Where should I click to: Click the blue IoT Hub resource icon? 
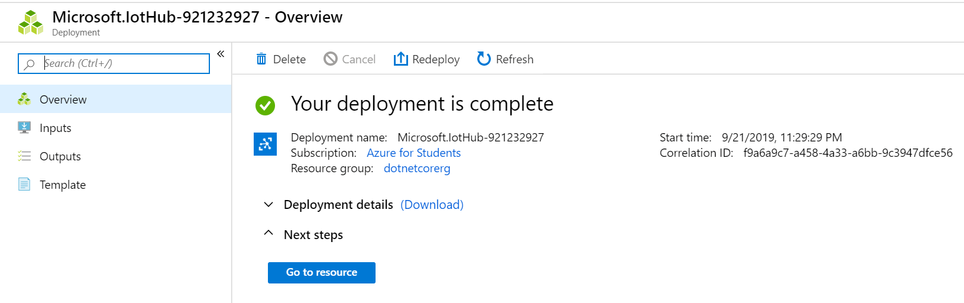266,144
